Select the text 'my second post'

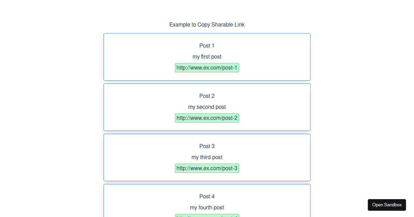207,107
